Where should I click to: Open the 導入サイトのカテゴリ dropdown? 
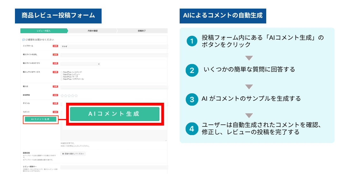coord(80,64)
